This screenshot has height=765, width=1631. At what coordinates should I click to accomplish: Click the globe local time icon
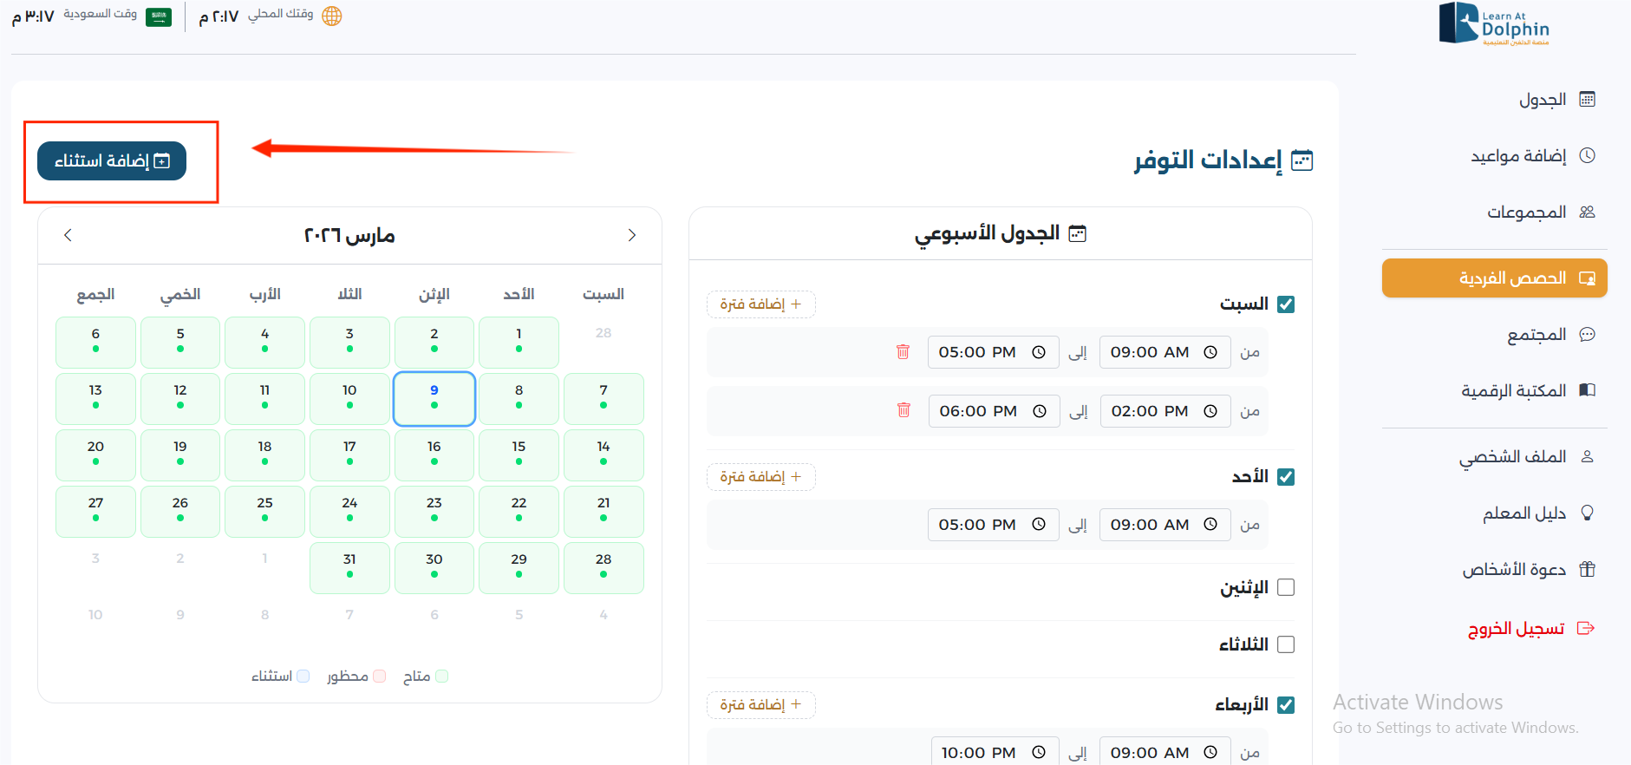[x=331, y=16]
